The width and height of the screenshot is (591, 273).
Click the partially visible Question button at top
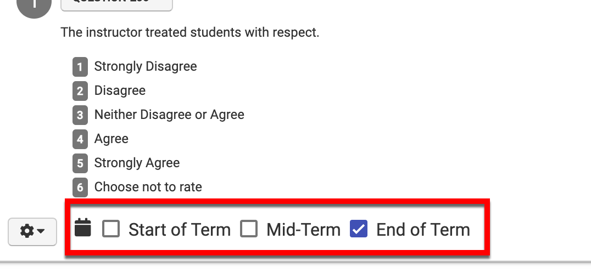tap(116, 4)
